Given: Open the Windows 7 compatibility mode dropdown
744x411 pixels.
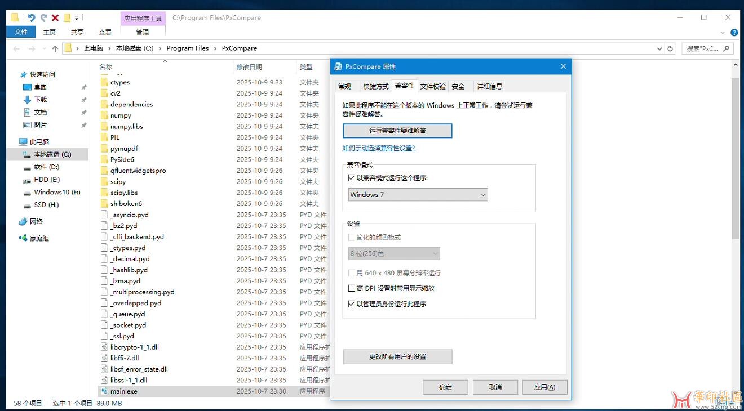Looking at the screenshot, I should [418, 195].
